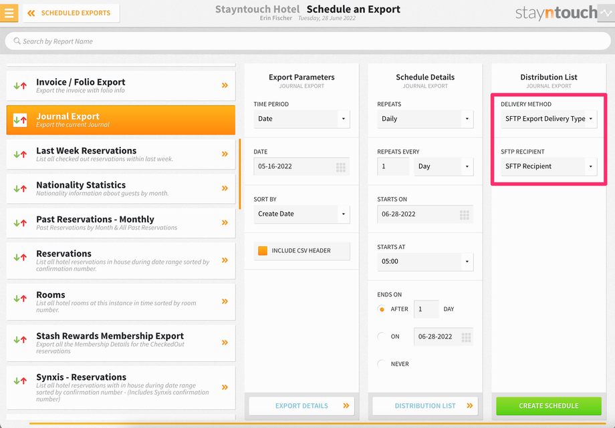The height and width of the screenshot is (428, 615).
Task: Click the Stash Rewards Membership Export arrows icon
Action: (20, 340)
